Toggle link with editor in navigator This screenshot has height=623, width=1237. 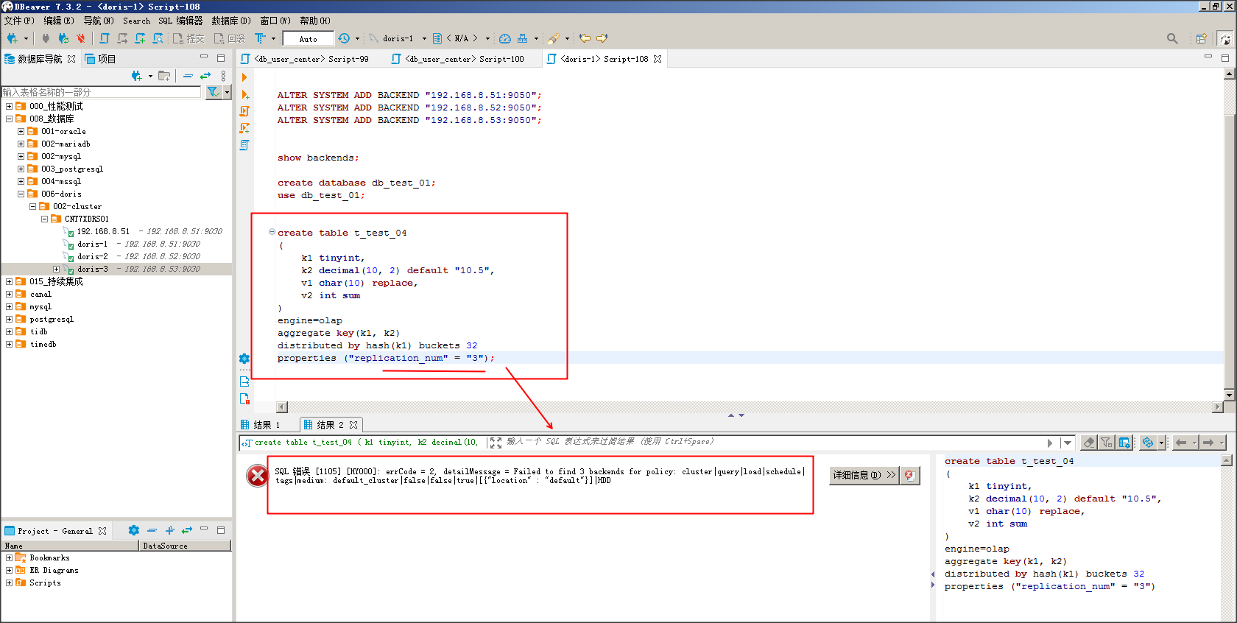(x=205, y=76)
